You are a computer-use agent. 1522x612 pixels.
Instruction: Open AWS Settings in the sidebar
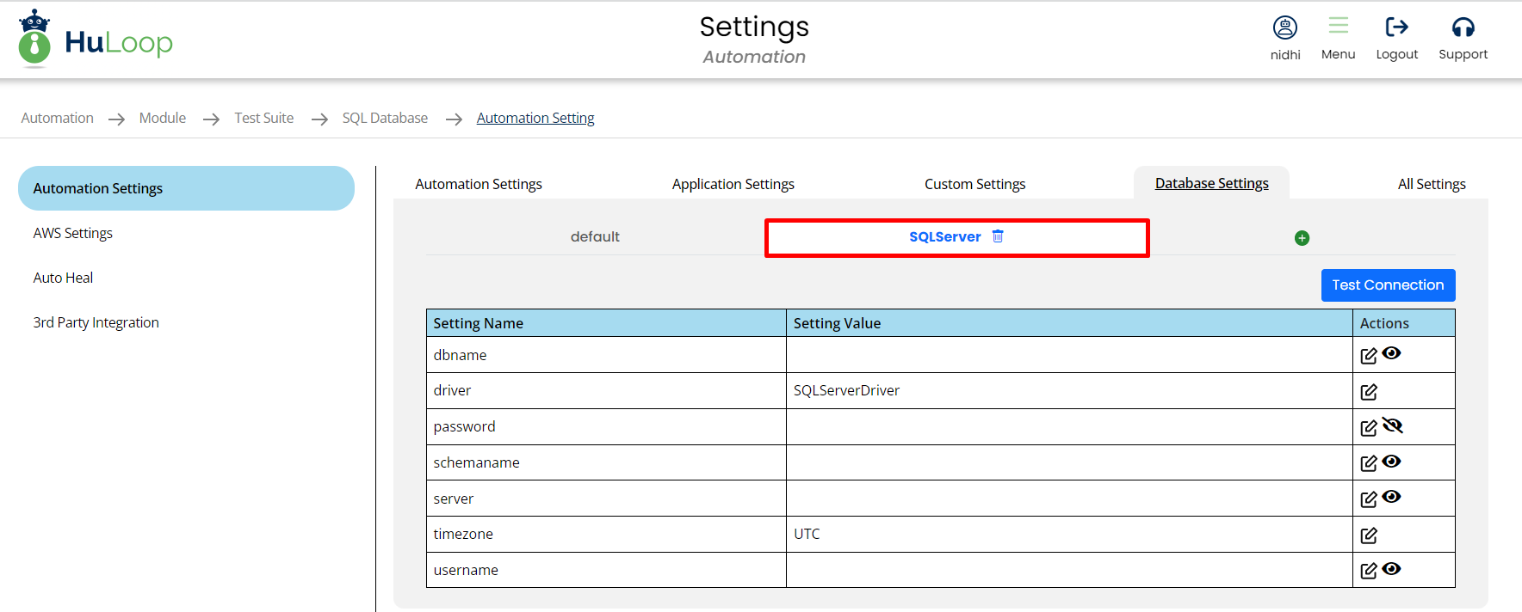[x=73, y=233]
